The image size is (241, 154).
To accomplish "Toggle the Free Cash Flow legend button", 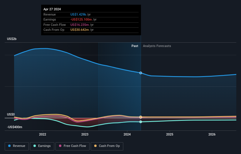I will 73,146.
